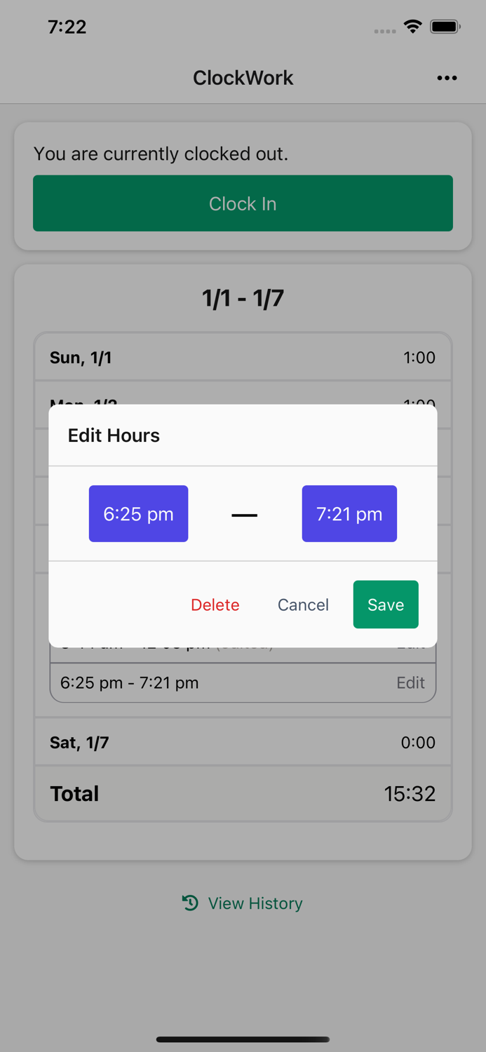Click Edit on the 6:25 pm - 7:21 pm entry
The height and width of the screenshot is (1052, 486).
pyautogui.click(x=411, y=682)
